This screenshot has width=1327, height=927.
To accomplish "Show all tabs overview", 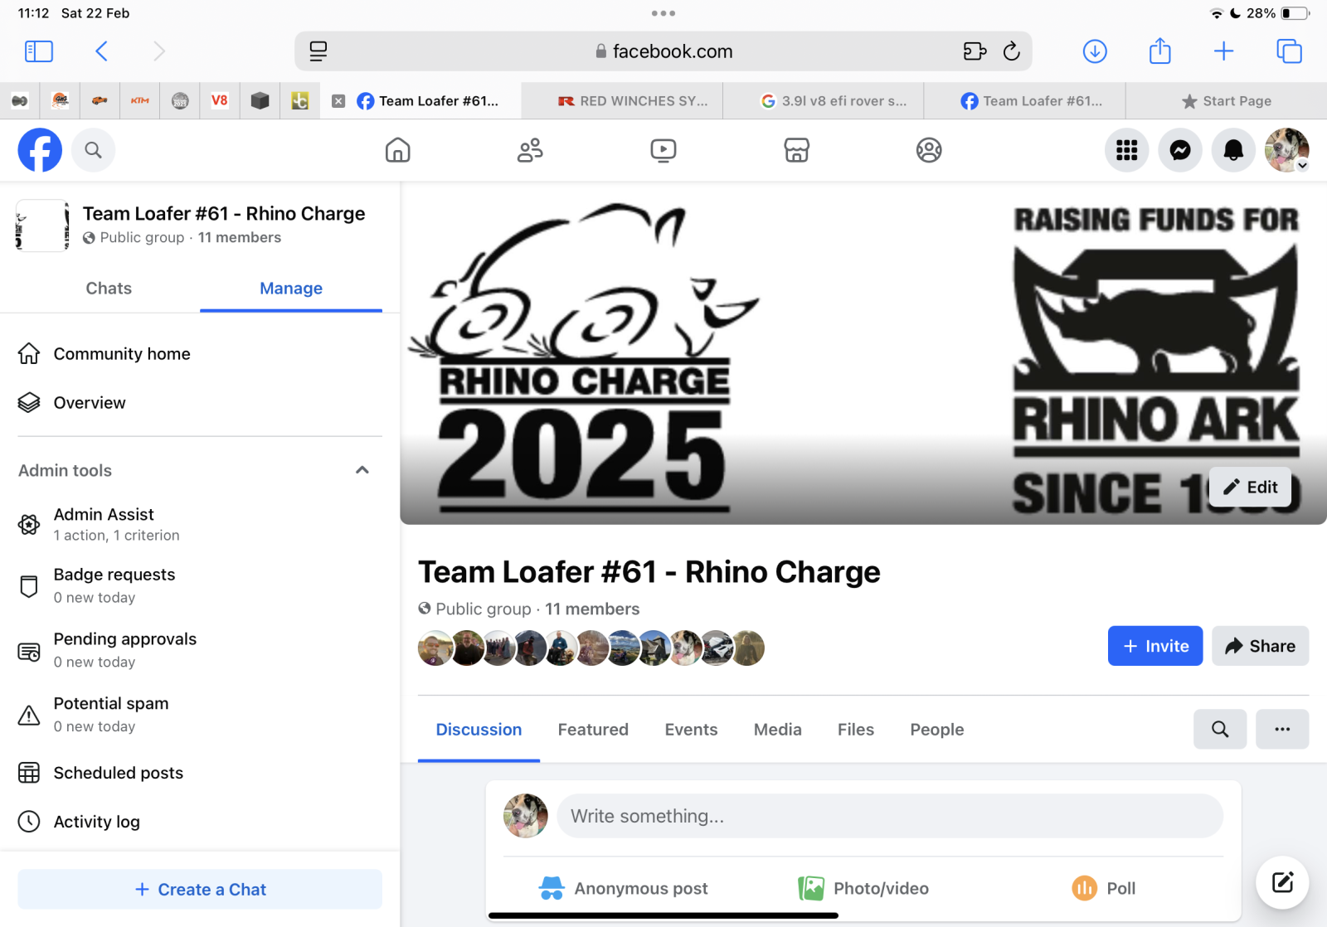I will click(1289, 51).
